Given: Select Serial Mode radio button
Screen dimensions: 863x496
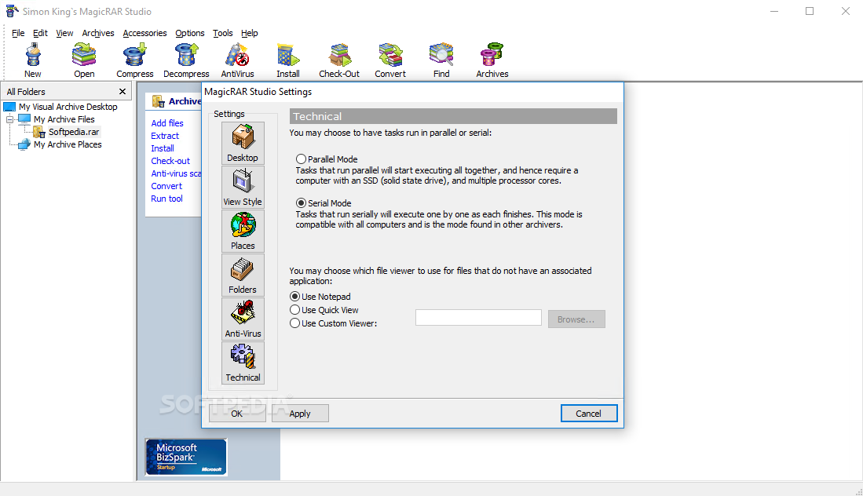Looking at the screenshot, I should pos(301,203).
